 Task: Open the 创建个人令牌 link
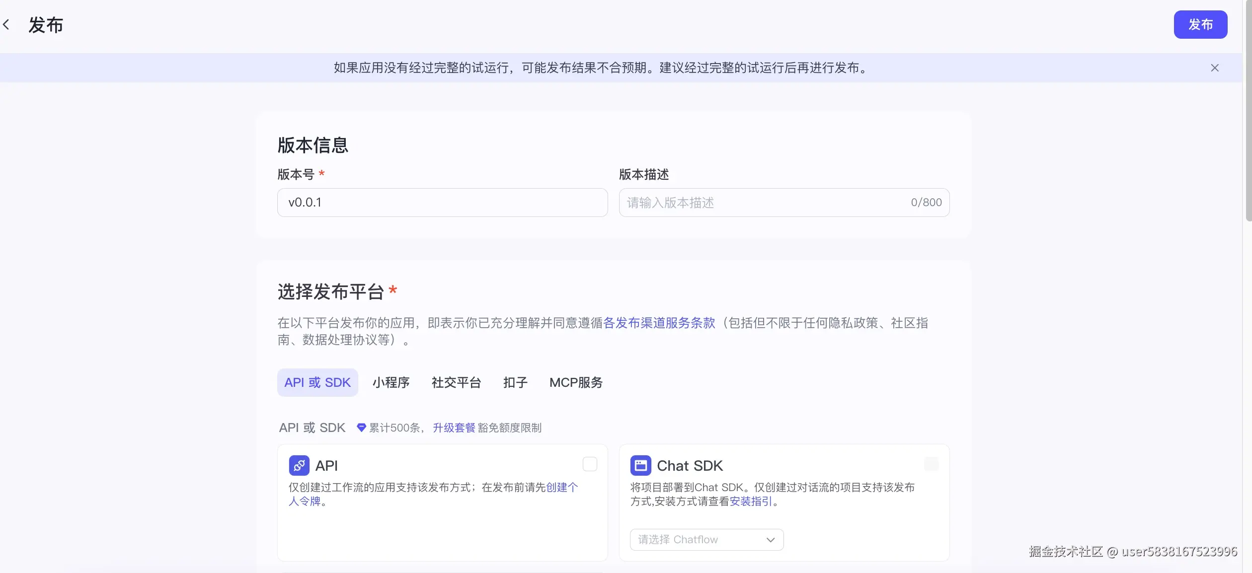tap(562, 488)
